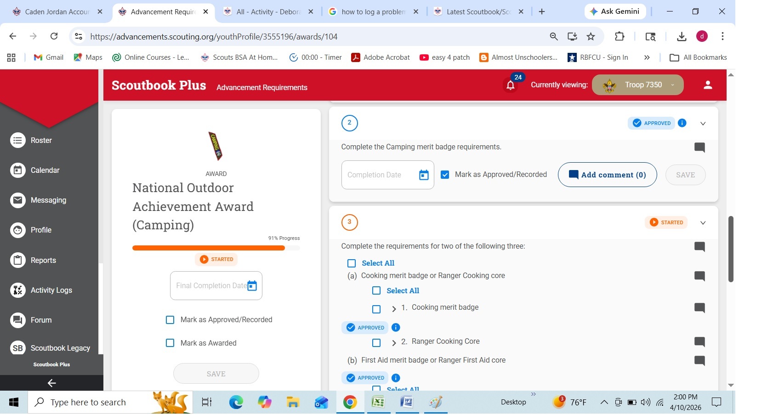Collapse requirement 2 with its chevron

coord(703,123)
